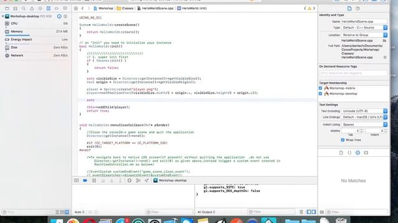Image resolution: width=398 pixels, height=223 pixels.
Task: Open Line Endings dropdown
Action: [364, 117]
